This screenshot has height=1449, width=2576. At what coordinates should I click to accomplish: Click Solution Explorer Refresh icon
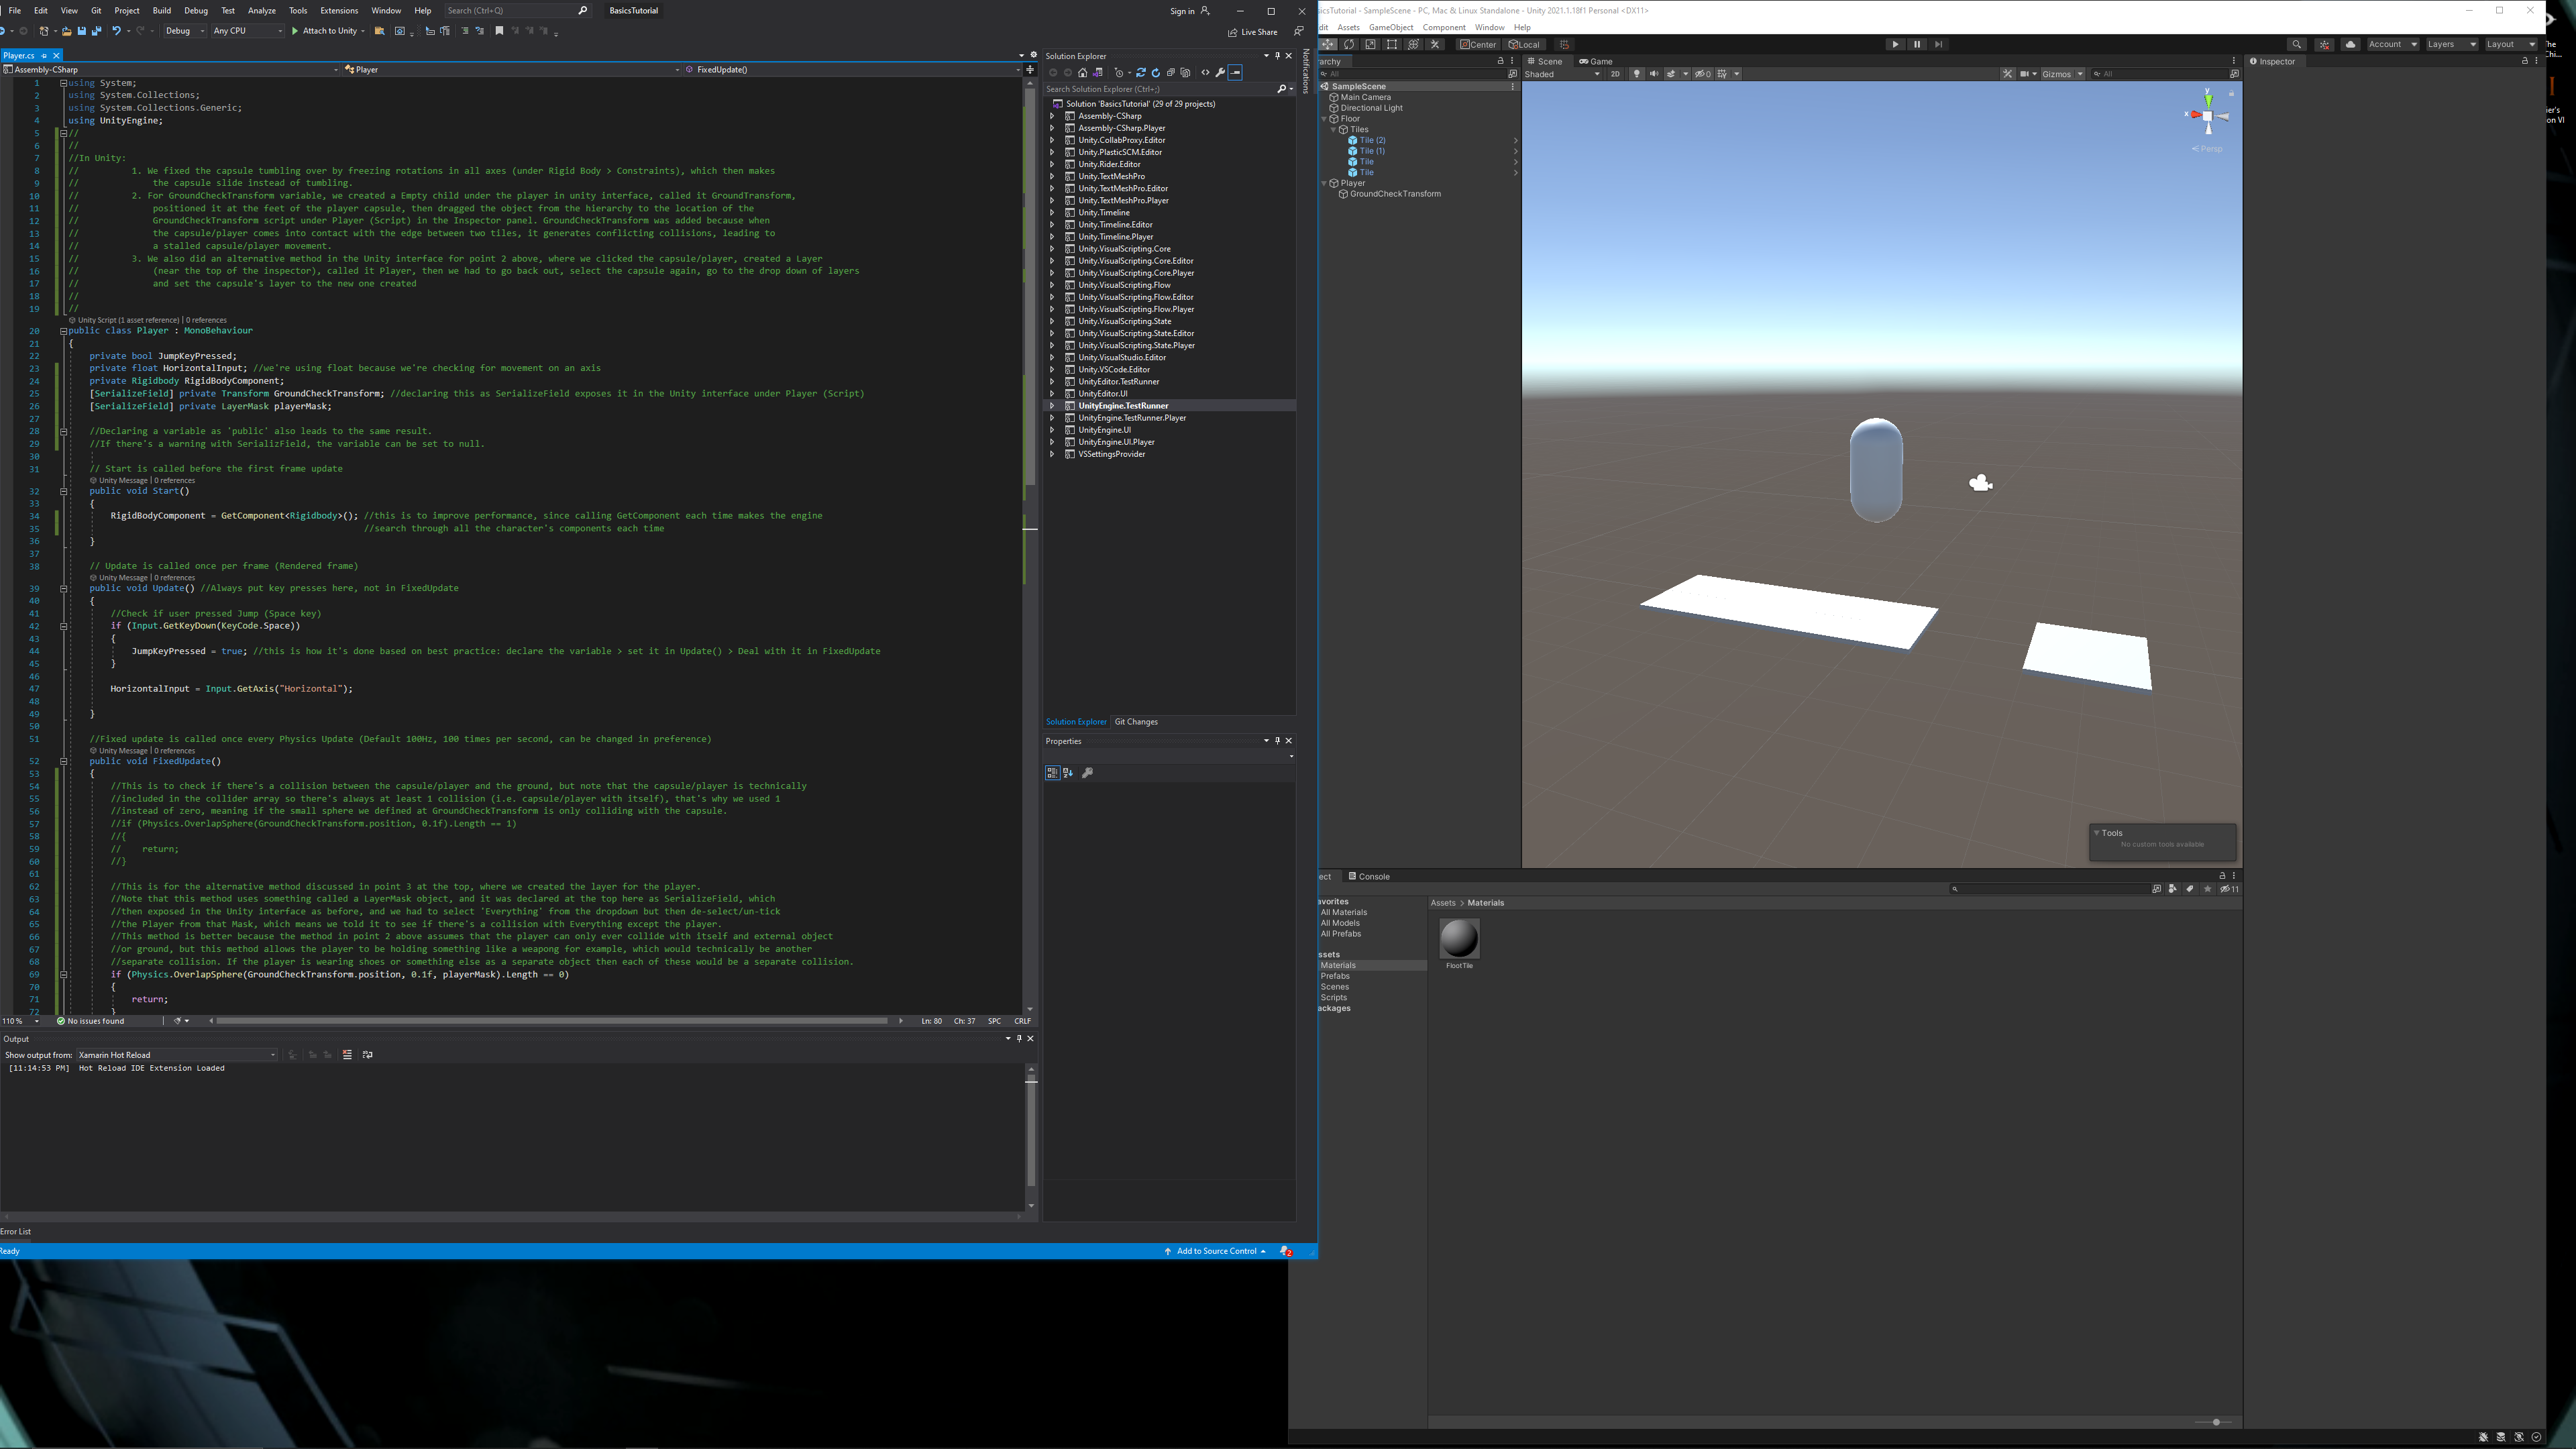1155,73
